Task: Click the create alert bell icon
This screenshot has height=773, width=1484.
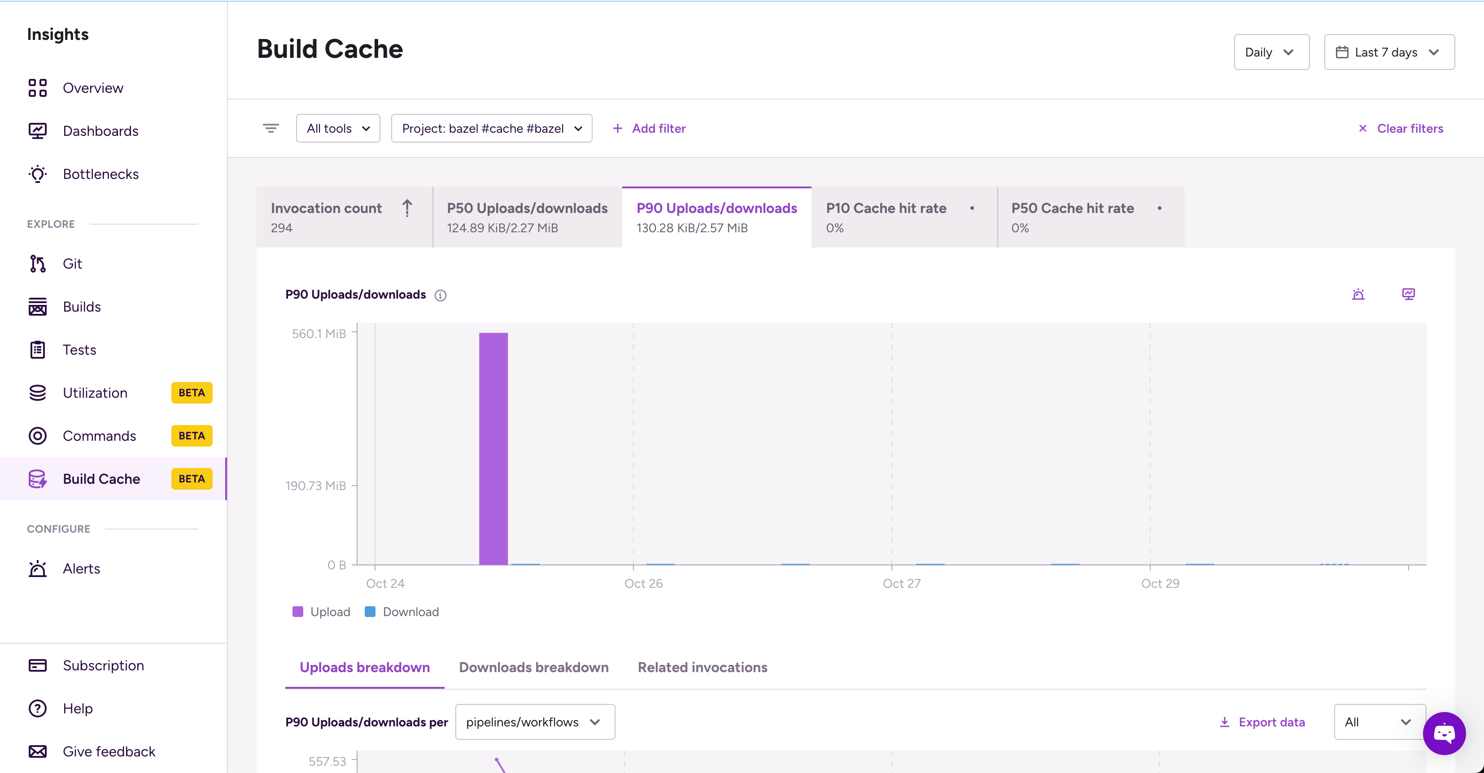Action: [1358, 295]
